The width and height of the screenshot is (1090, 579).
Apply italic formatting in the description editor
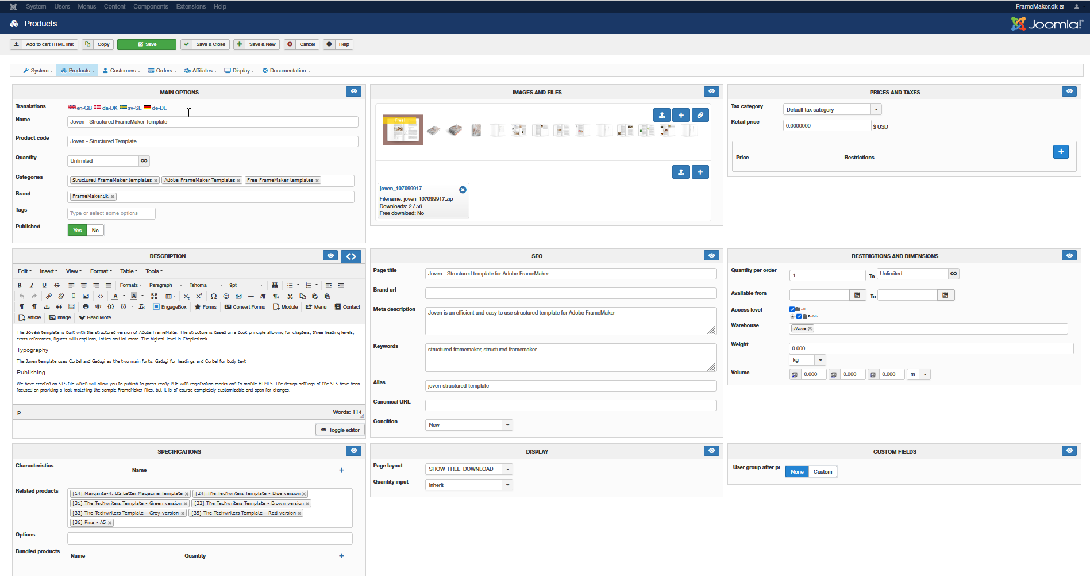32,285
